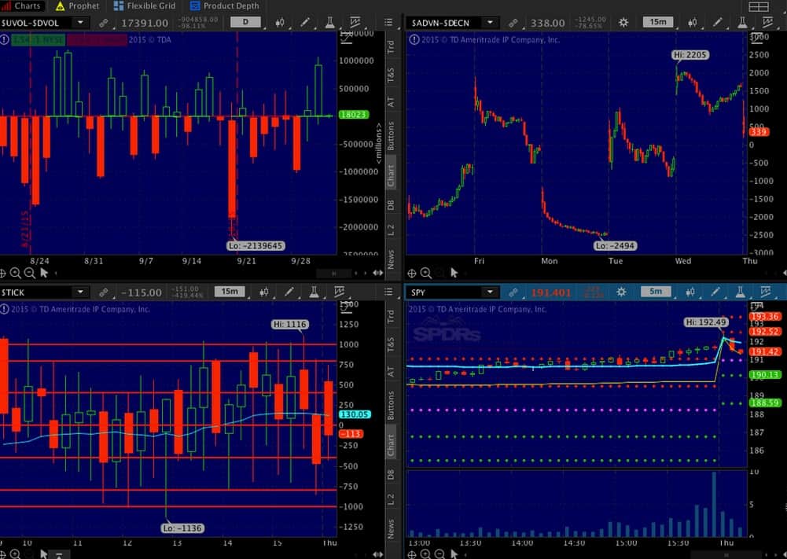Select drawing pencil on $ADVN-$DECN chart
This screenshot has height=559, width=787.
(717, 23)
